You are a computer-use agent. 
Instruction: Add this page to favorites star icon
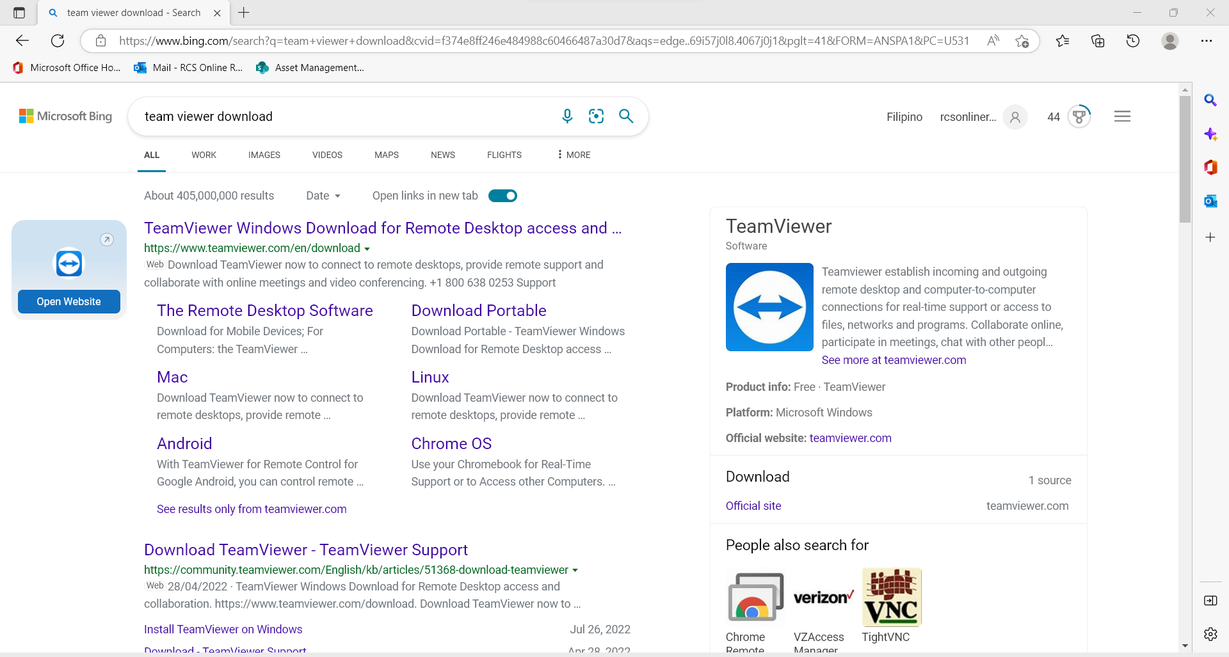[x=1022, y=41]
